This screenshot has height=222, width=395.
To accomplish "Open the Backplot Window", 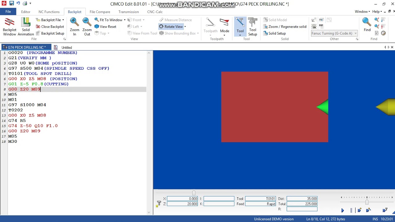I will coord(10,27).
